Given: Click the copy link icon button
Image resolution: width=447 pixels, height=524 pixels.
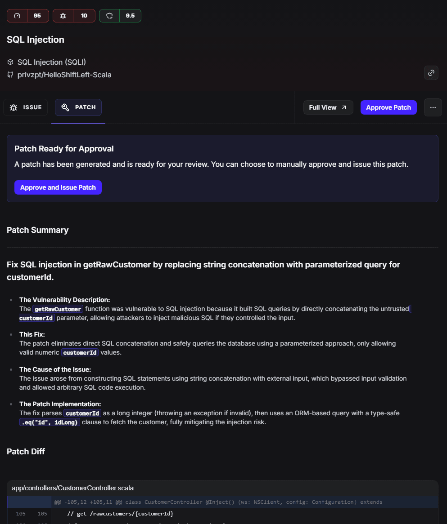Looking at the screenshot, I should [x=431, y=73].
